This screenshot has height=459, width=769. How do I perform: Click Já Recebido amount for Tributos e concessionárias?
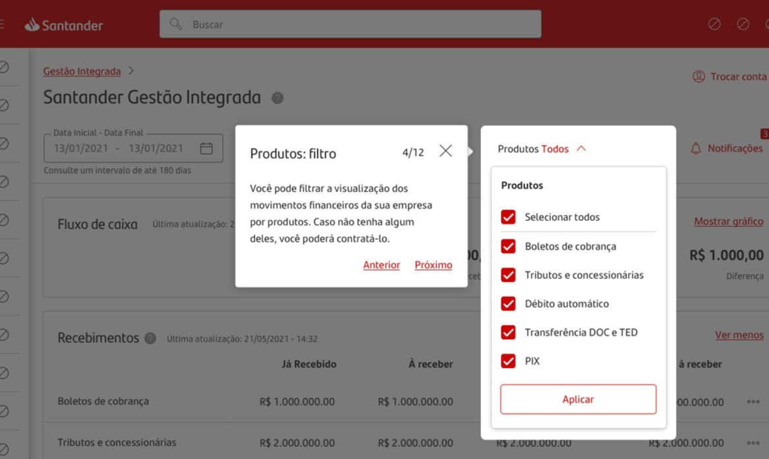297,443
